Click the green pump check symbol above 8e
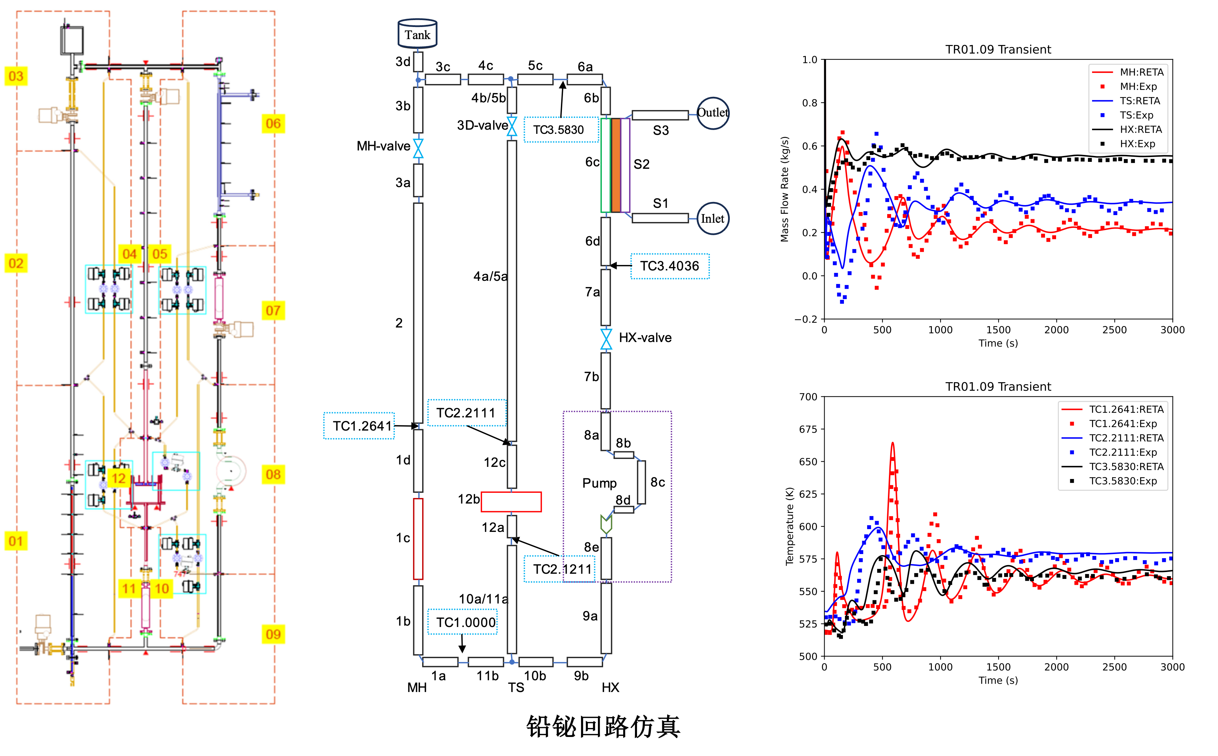This screenshot has height=756, width=1218. click(606, 524)
